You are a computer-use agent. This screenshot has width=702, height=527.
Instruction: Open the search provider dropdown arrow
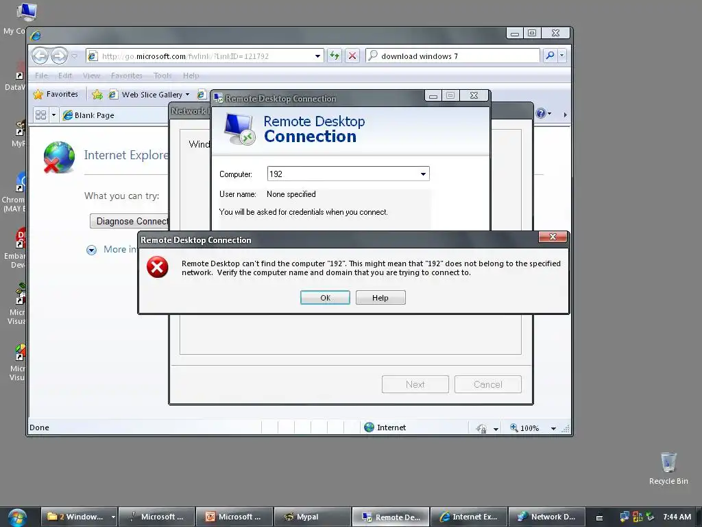561,56
